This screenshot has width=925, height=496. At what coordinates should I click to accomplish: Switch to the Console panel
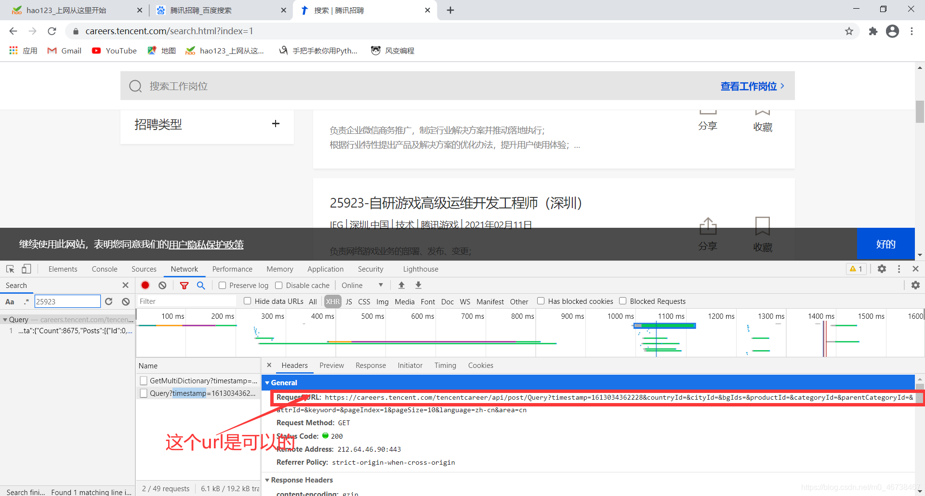pyautogui.click(x=105, y=269)
